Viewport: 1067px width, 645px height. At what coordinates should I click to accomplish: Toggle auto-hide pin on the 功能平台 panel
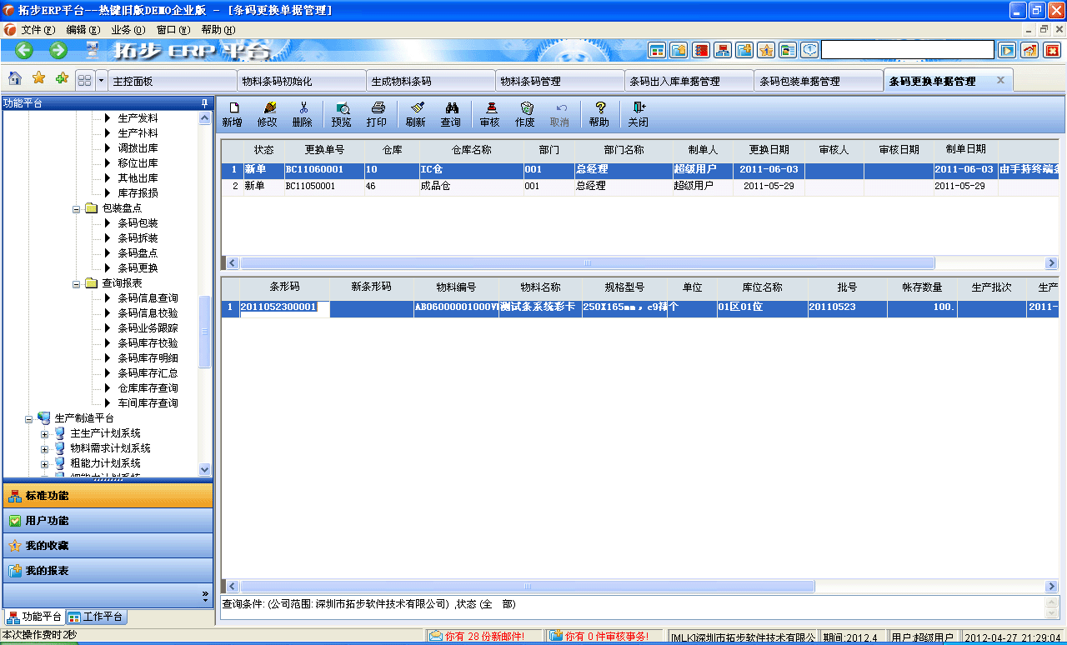point(203,103)
